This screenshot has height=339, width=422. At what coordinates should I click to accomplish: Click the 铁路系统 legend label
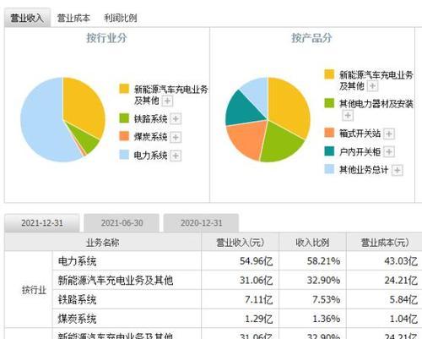pos(150,119)
